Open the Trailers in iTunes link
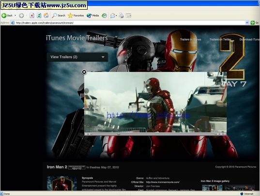Screen dimensions: 260x196 (191, 40)
